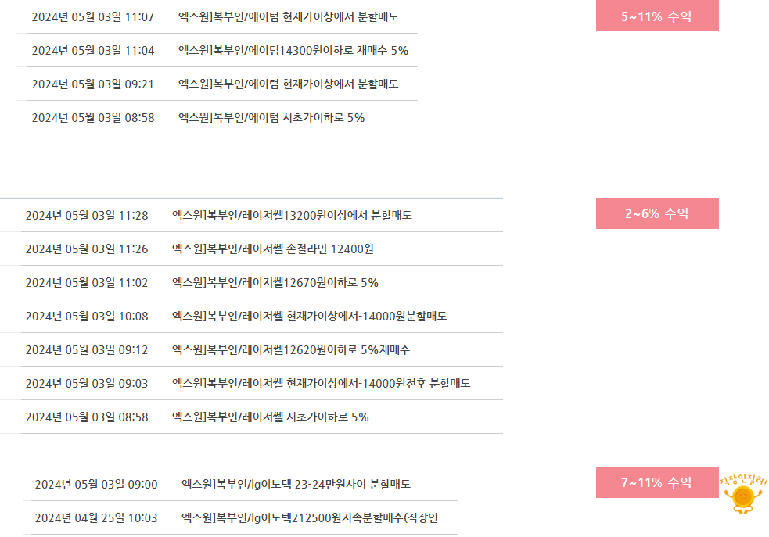Open 레이저쎌 손절라인 12400원 entry

pyautogui.click(x=272, y=249)
